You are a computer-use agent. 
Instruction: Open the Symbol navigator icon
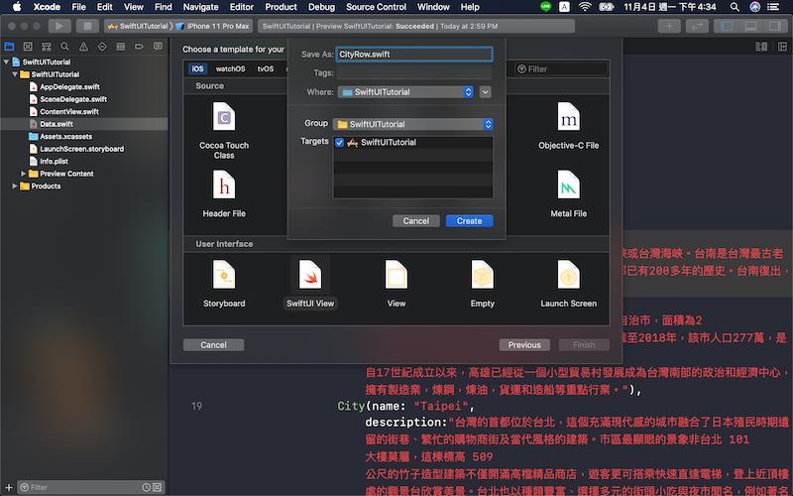pos(46,47)
